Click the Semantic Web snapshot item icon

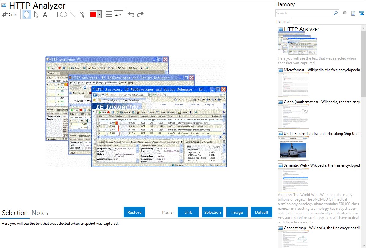[280, 165]
